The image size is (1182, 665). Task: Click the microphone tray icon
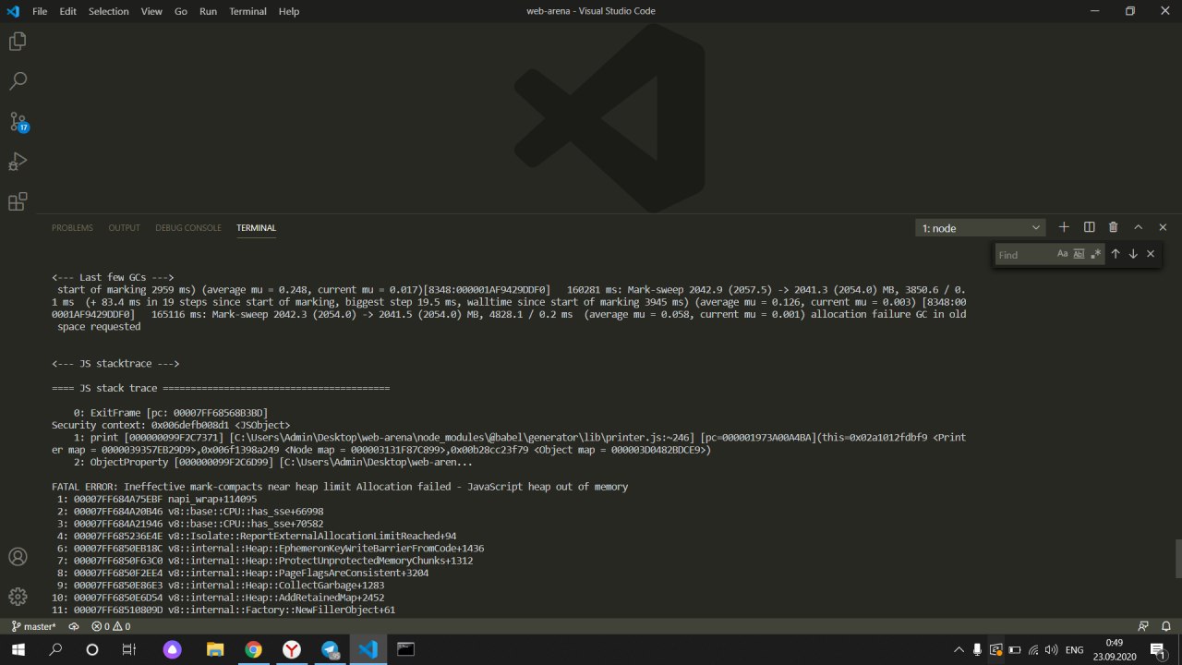pyautogui.click(x=977, y=649)
